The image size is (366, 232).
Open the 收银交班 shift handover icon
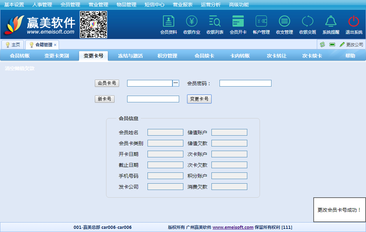click(308, 22)
